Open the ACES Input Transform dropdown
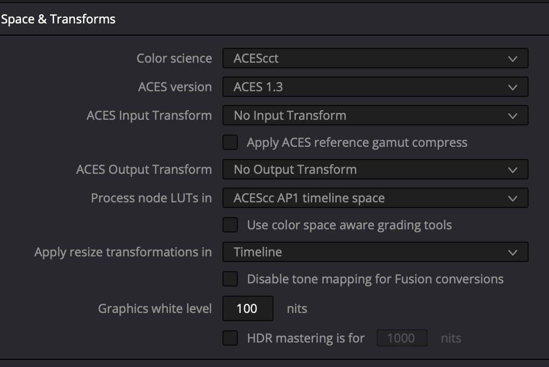 pyautogui.click(x=375, y=116)
